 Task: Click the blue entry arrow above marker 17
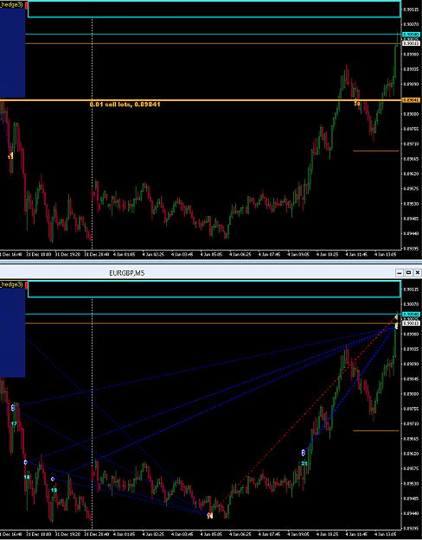pos(13,408)
